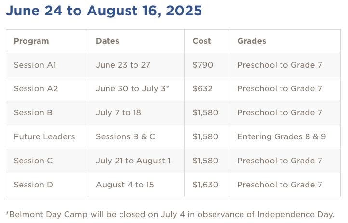Click the Sessions B & C dates cell

click(x=125, y=137)
